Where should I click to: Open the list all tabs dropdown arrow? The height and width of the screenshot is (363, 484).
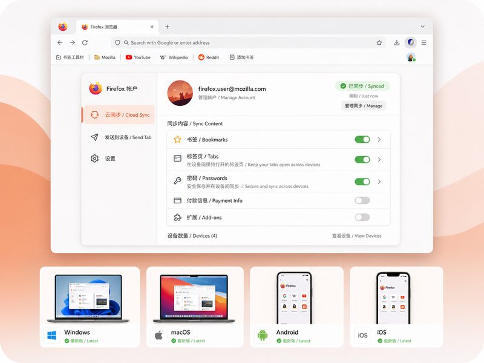point(422,27)
